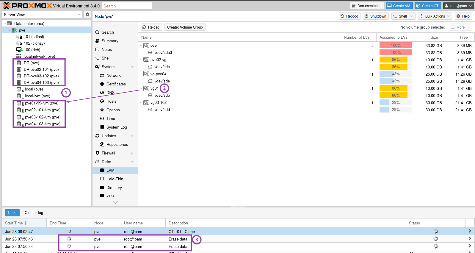Open System Log
The height and width of the screenshot is (253, 475).
(116, 127)
